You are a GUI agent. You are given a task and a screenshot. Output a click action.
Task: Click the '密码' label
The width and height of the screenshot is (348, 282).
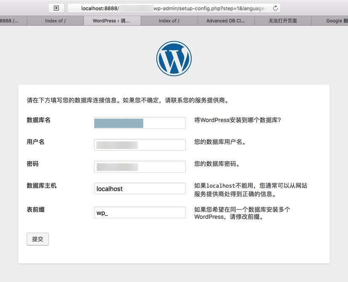[32, 164]
